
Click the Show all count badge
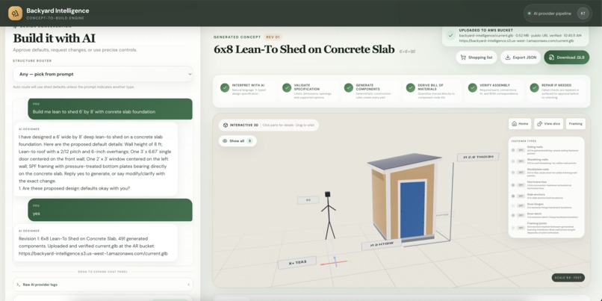click(x=249, y=141)
